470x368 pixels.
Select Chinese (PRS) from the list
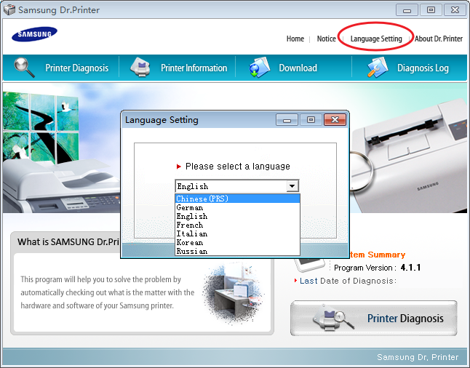[237, 199]
